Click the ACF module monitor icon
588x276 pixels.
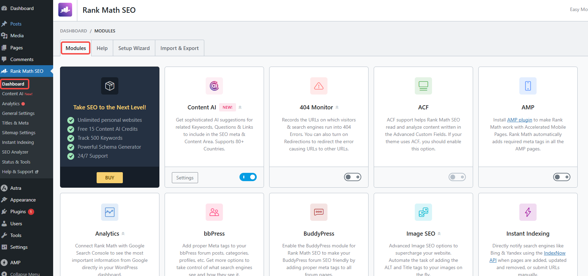[x=423, y=86]
